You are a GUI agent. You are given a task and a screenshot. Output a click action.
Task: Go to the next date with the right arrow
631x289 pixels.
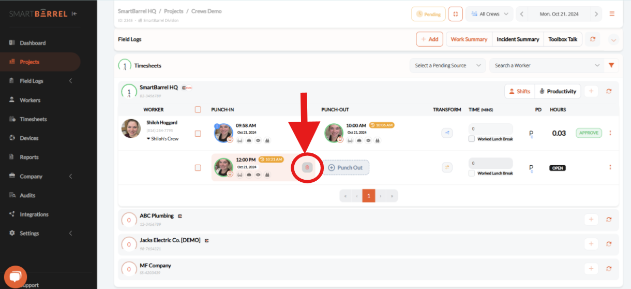coord(596,14)
